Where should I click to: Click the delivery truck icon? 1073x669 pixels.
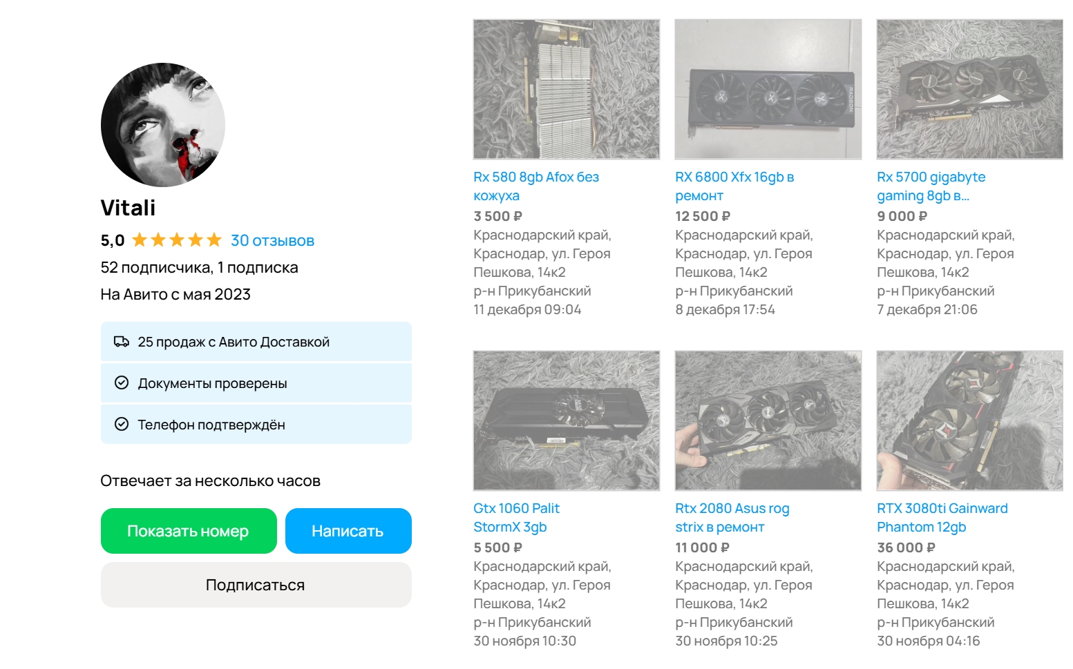click(122, 342)
